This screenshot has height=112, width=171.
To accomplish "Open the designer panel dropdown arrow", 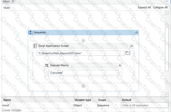I will click(167, 1).
